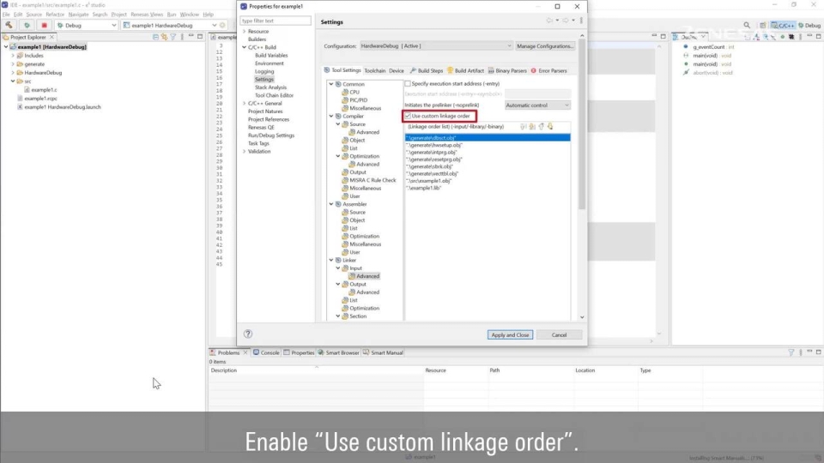824x463 pixels.
Task: Open the Binary Parsers tab
Action: pos(507,70)
